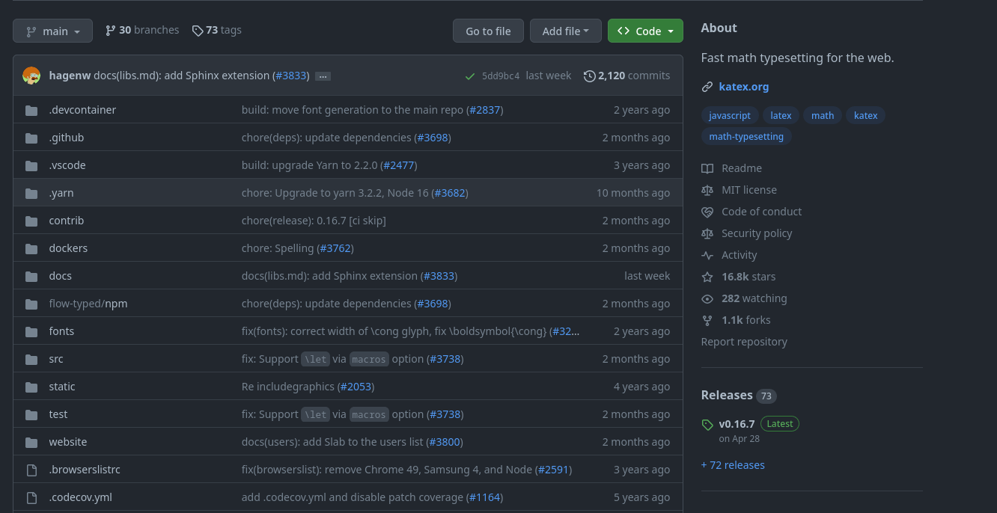View 2,120 commits history
This screenshot has height=513, width=997.
coord(626,76)
